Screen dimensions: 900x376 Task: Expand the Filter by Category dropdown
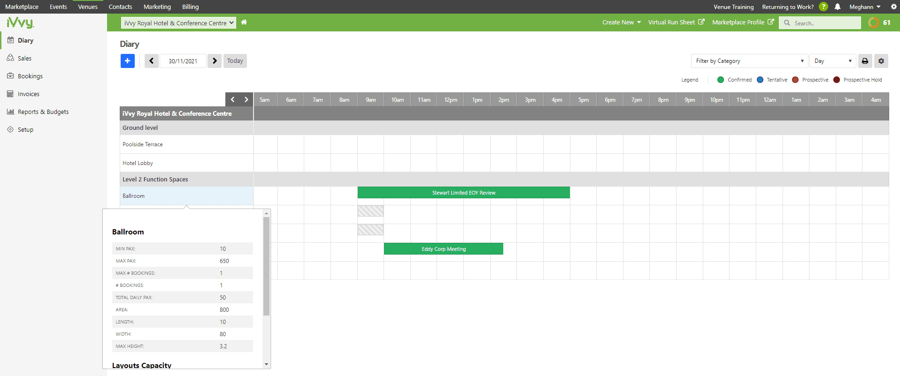coord(750,61)
